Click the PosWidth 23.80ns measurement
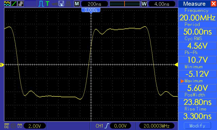The image size is (217, 130). [x=197, y=99]
